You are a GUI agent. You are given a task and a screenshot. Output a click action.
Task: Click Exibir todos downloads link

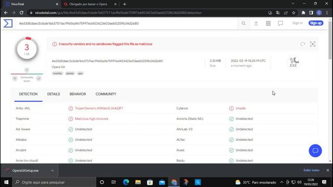tap(311, 170)
